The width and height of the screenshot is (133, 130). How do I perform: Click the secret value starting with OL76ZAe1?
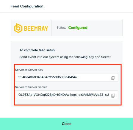tap(64, 95)
